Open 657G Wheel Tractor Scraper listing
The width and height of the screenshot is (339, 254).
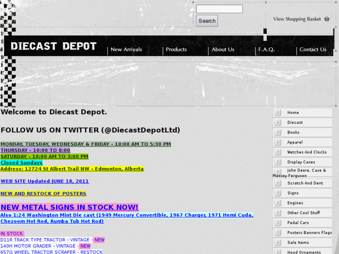click(x=51, y=252)
